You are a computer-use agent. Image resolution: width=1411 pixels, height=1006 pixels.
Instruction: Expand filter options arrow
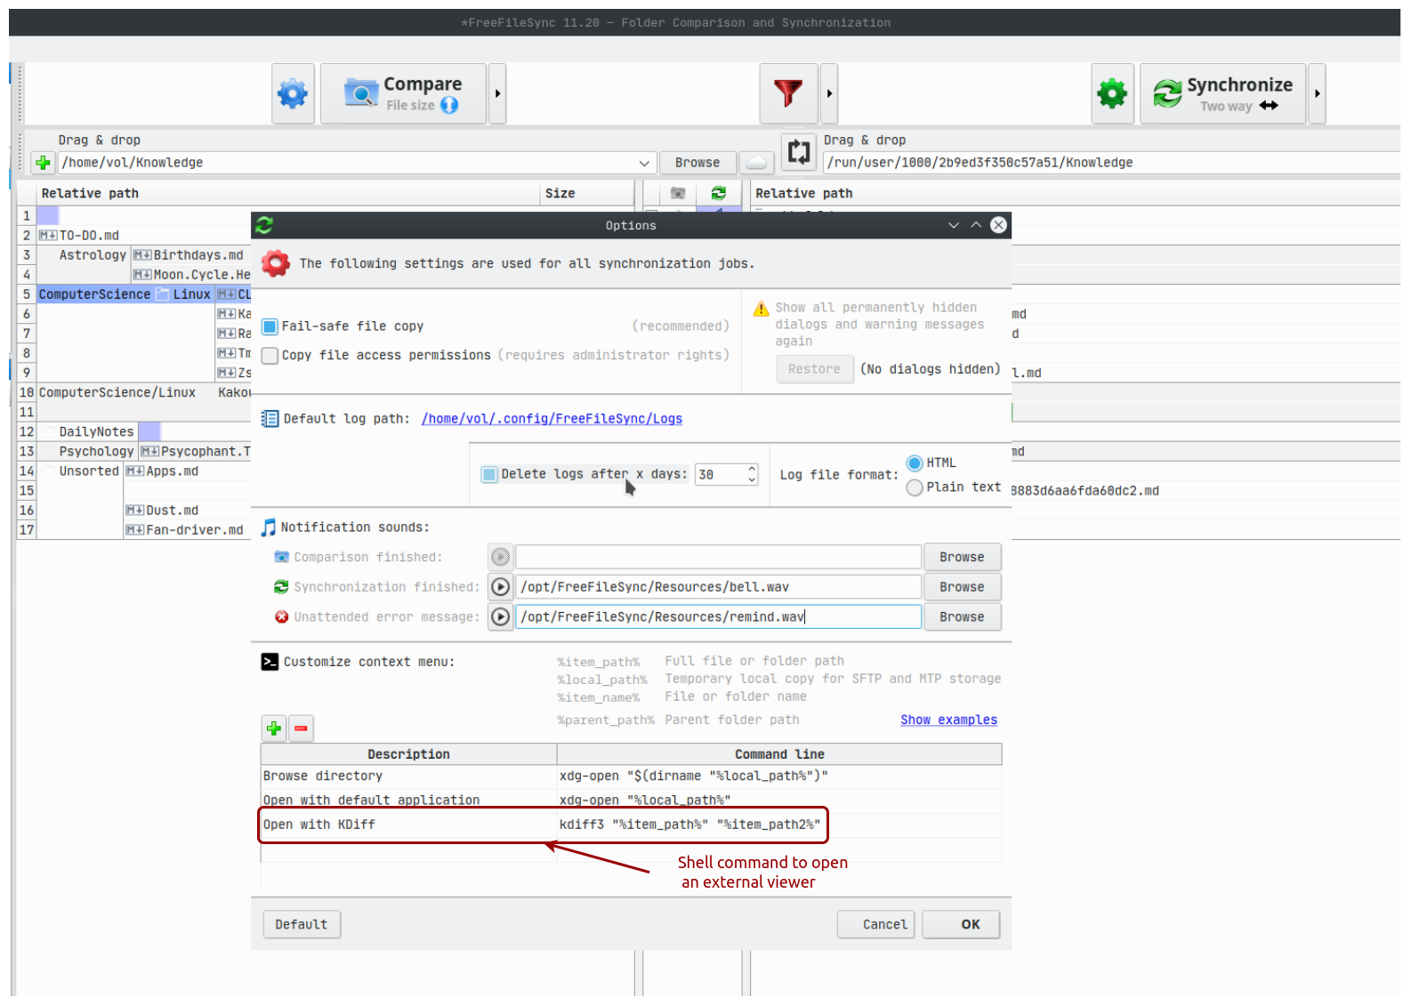click(x=829, y=93)
